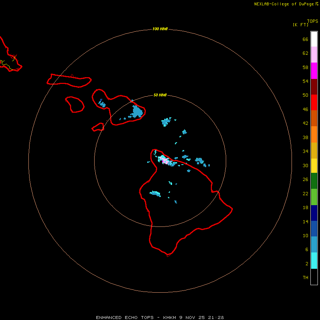Viewport: 320px width, 320px height.
Task: Click the '50' legend value label
Action: (305, 95)
